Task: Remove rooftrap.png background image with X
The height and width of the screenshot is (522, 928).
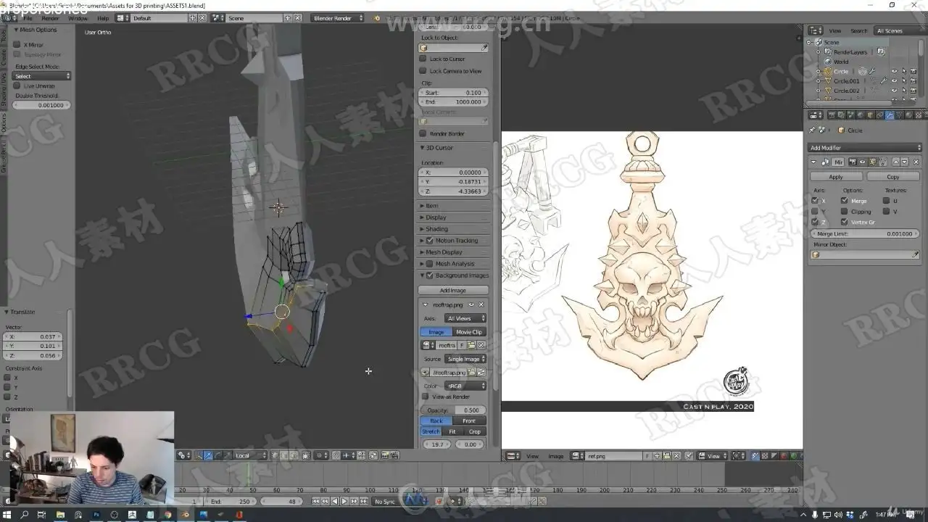Action: (x=481, y=304)
